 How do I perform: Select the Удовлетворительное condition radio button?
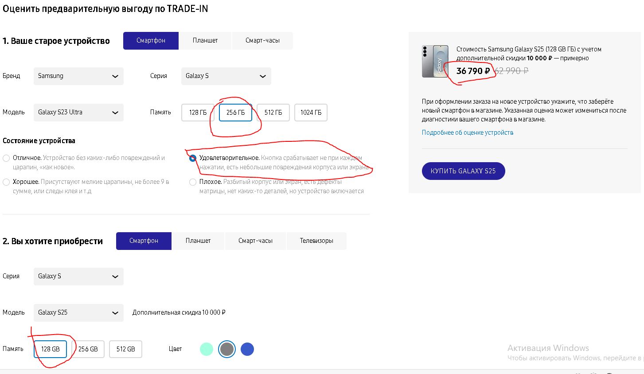193,158
